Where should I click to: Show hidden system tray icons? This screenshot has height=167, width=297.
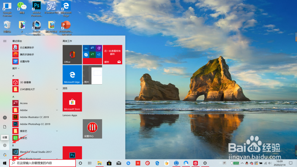click(242, 163)
